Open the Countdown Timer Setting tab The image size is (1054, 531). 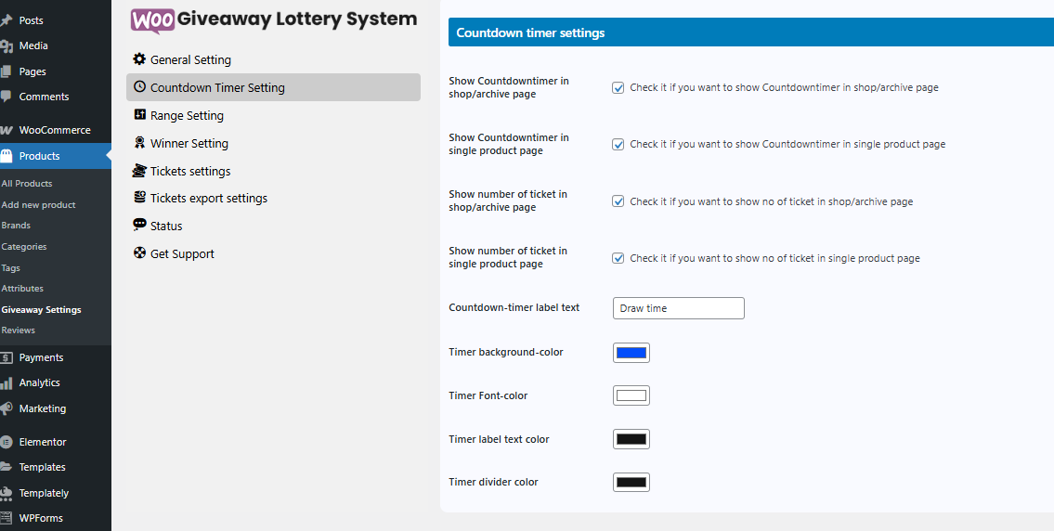[217, 87]
